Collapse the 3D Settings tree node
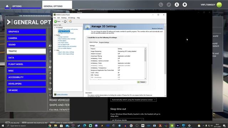This screenshot has width=228, height=128. click(55, 27)
